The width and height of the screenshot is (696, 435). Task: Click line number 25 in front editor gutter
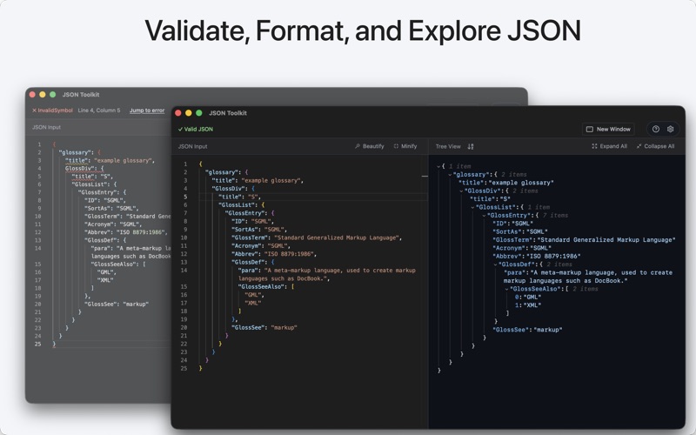[x=184, y=368]
